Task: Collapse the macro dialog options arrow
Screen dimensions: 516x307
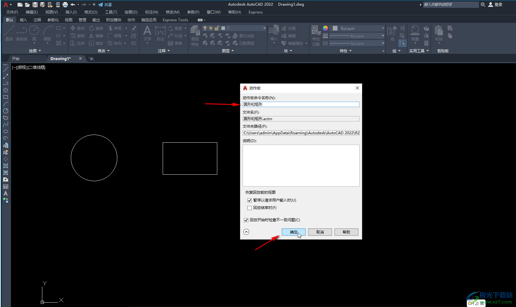Action: [x=246, y=232]
